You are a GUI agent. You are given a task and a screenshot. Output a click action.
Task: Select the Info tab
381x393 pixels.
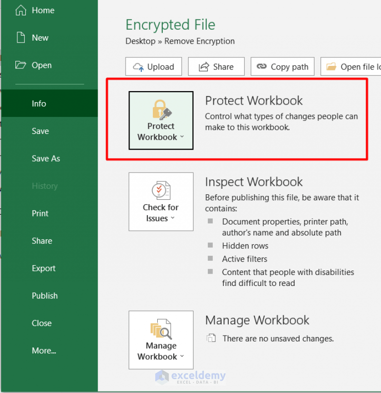(x=50, y=104)
